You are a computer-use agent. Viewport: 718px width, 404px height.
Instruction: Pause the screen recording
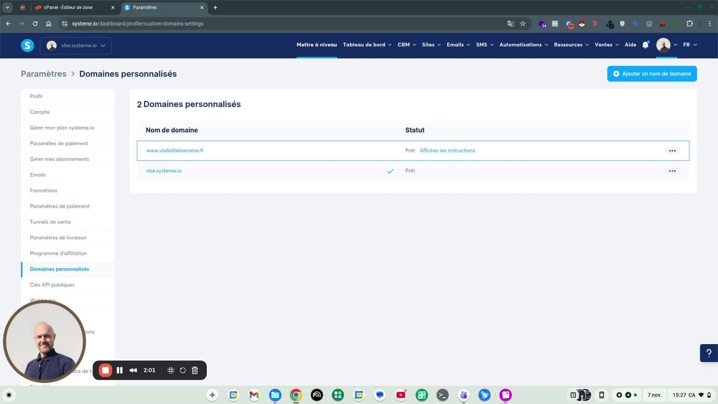(x=120, y=370)
